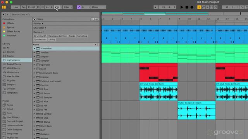Image resolution: width=248 pixels, height=139 pixels.
Task: Click the Session Record circle icon
Action: (215, 7)
